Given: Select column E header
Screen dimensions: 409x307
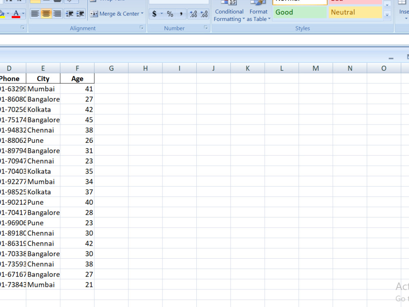Looking at the screenshot, I should coord(43,68).
